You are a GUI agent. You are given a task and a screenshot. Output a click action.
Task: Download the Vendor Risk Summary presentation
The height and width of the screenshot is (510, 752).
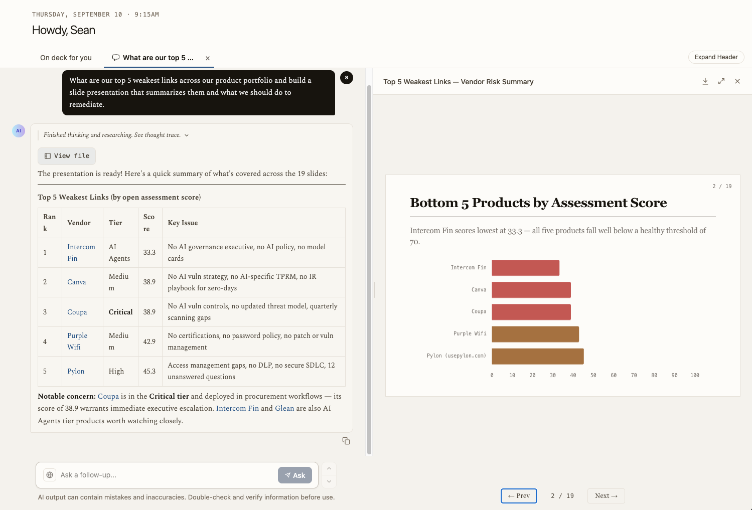click(705, 81)
